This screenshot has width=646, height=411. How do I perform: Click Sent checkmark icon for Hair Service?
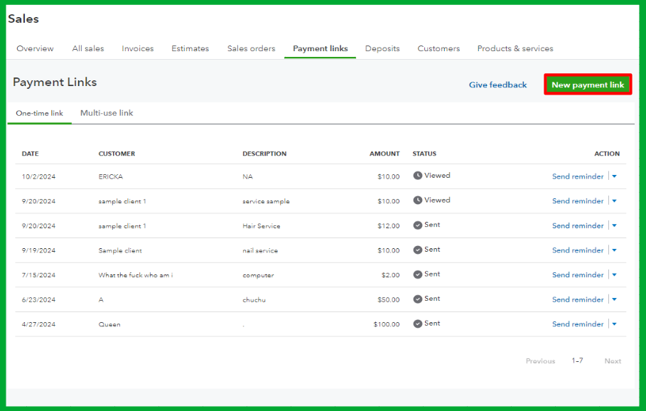pos(418,225)
